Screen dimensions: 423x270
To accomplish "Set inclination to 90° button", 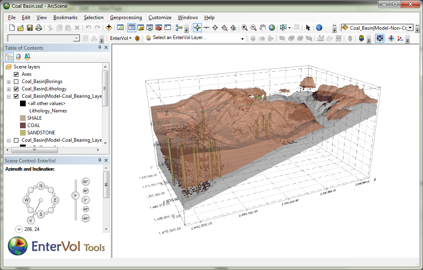I will click(x=86, y=182).
